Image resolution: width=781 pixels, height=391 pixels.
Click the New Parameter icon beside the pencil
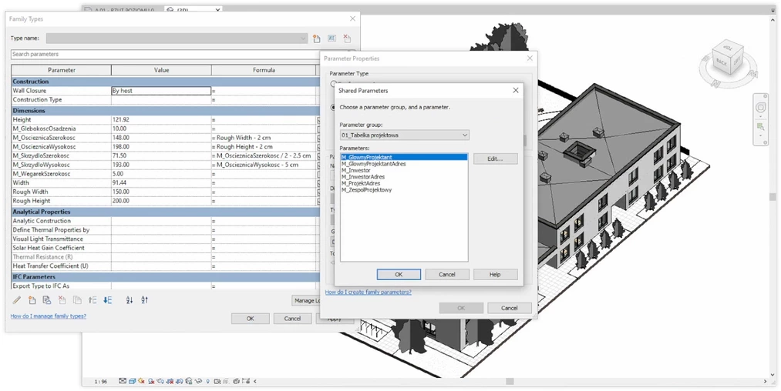pos(32,300)
